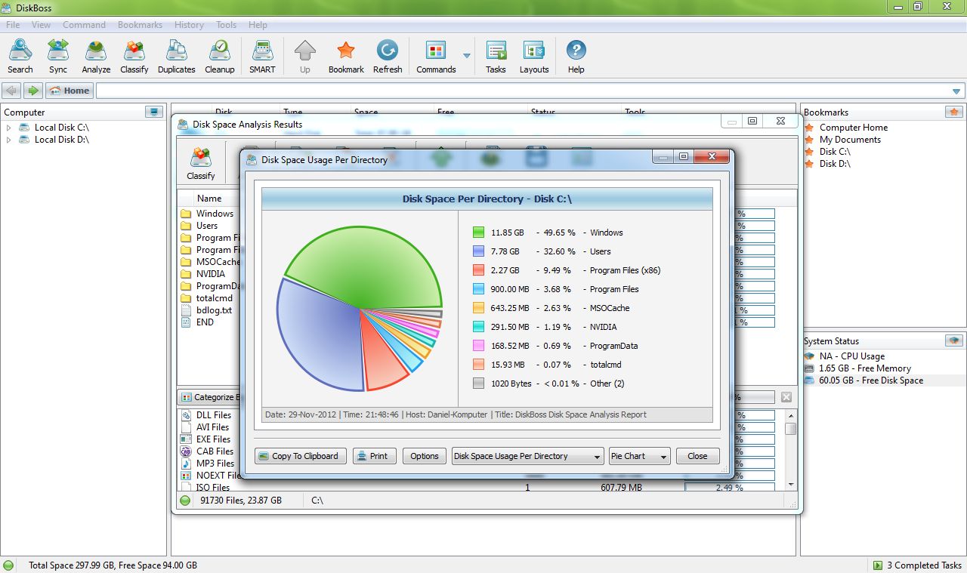Image resolution: width=967 pixels, height=573 pixels.
Task: Open Help from the toolbar
Action: [576, 57]
